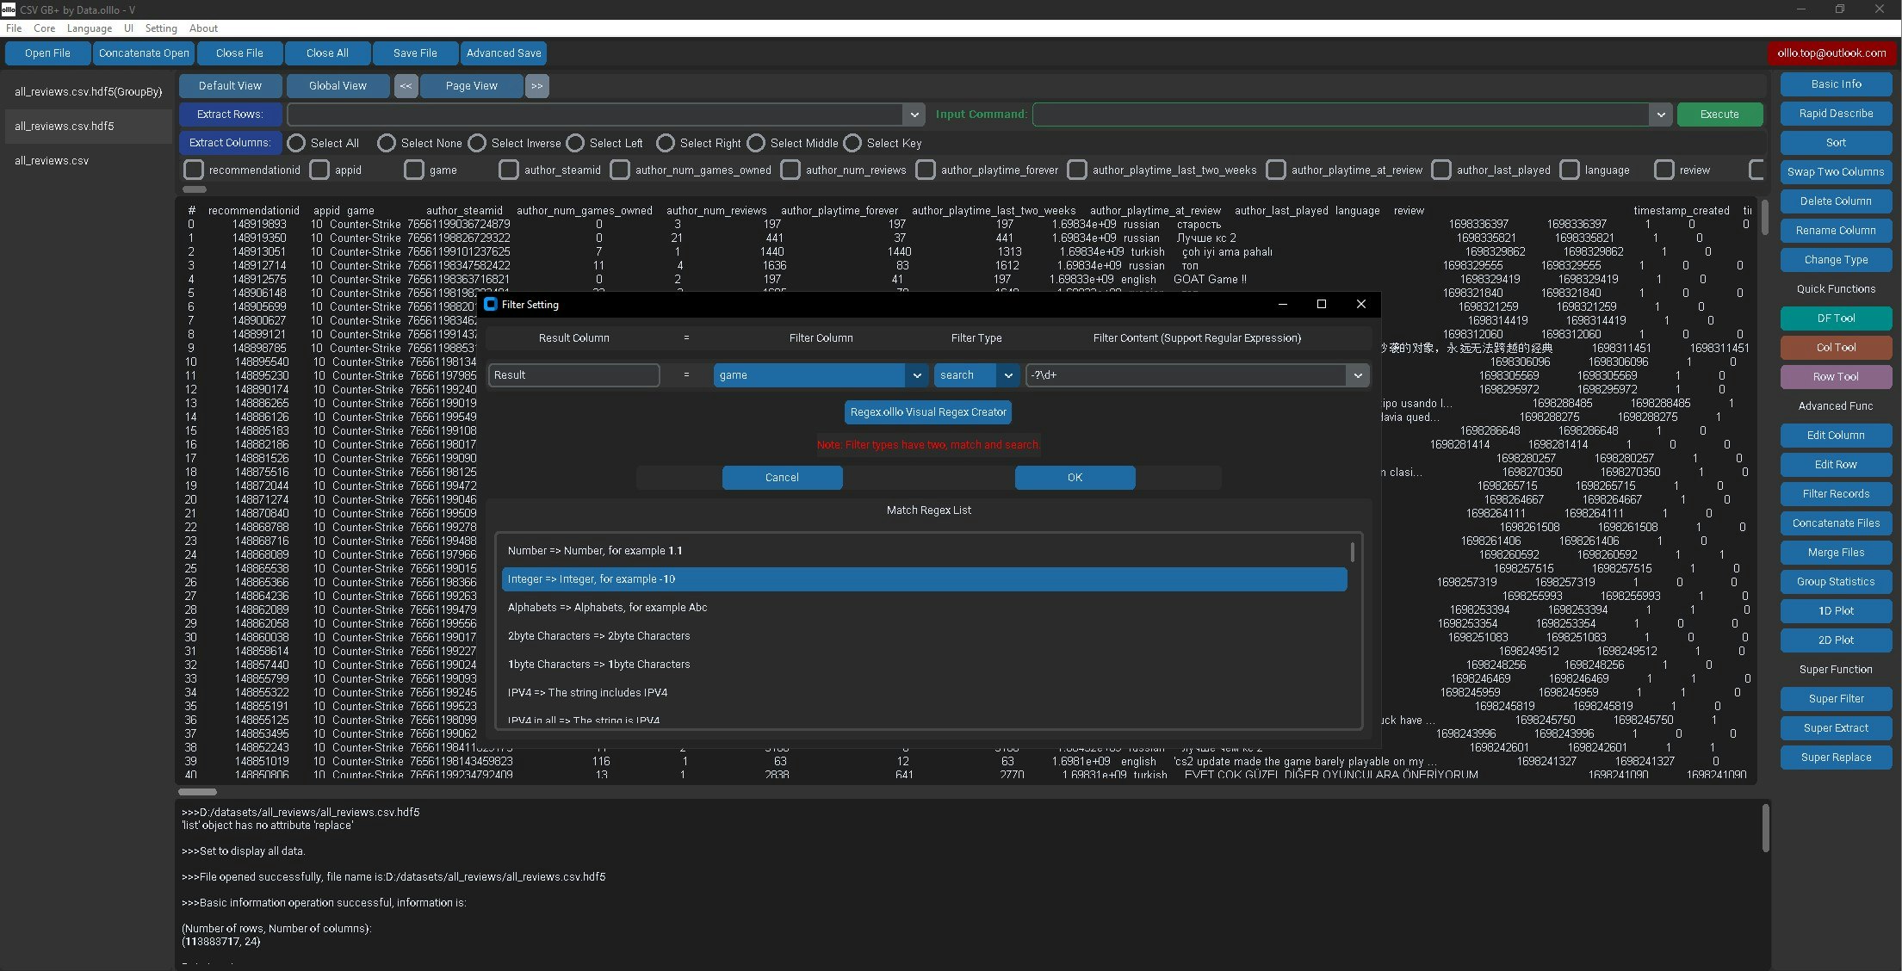Open the Row Tool
Screen dimensions: 1902x971
coord(1836,377)
